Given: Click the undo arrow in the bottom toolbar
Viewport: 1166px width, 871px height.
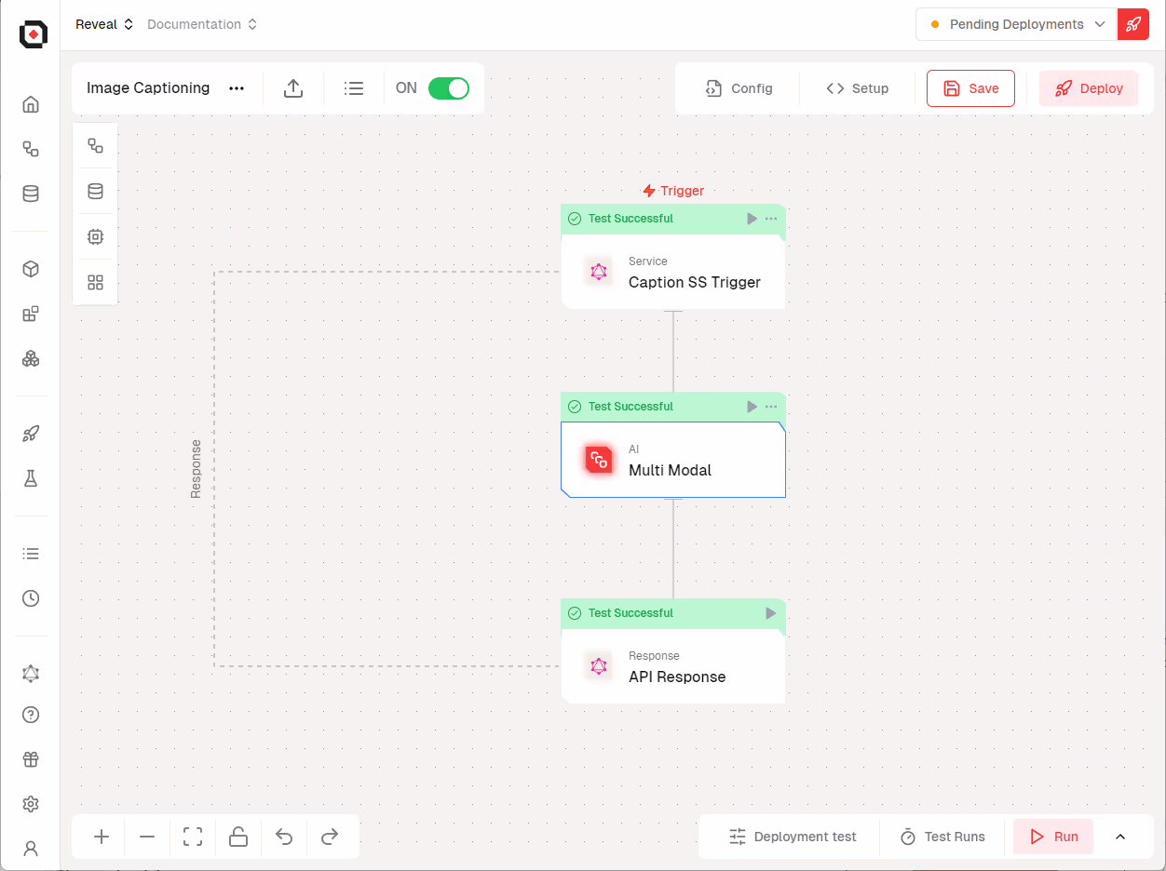Looking at the screenshot, I should (284, 837).
